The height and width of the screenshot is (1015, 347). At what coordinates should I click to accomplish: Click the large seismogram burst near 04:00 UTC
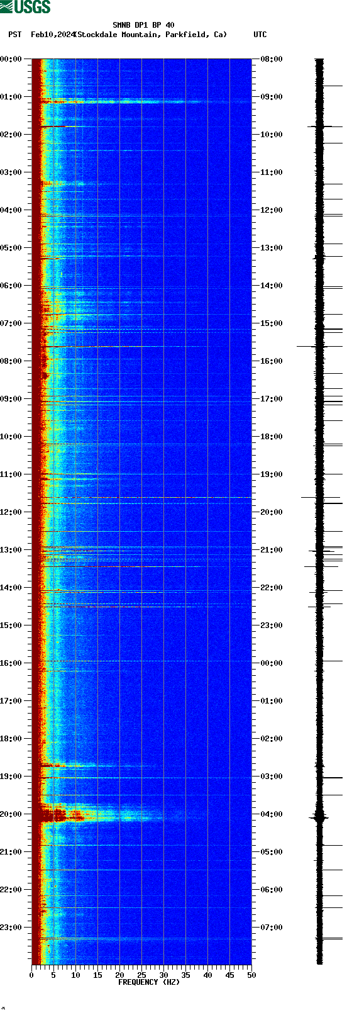coord(319,817)
